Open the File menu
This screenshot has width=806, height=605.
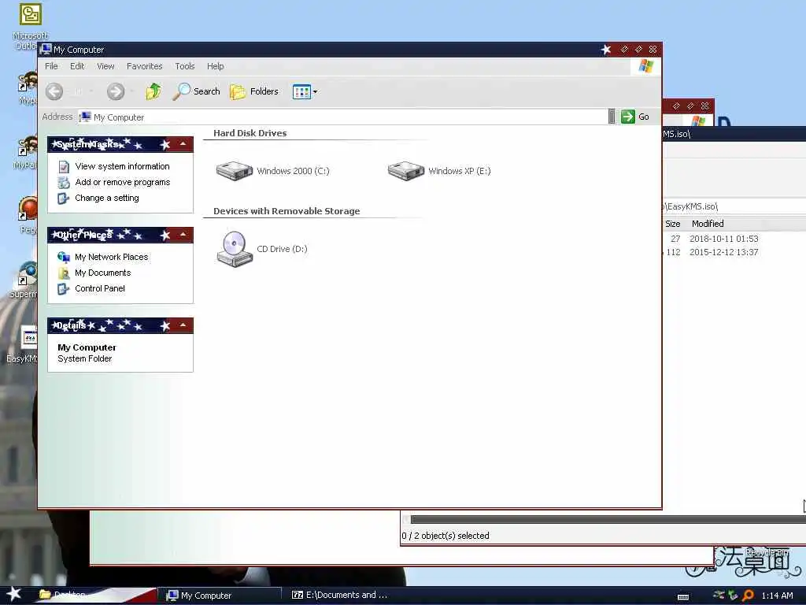51,66
